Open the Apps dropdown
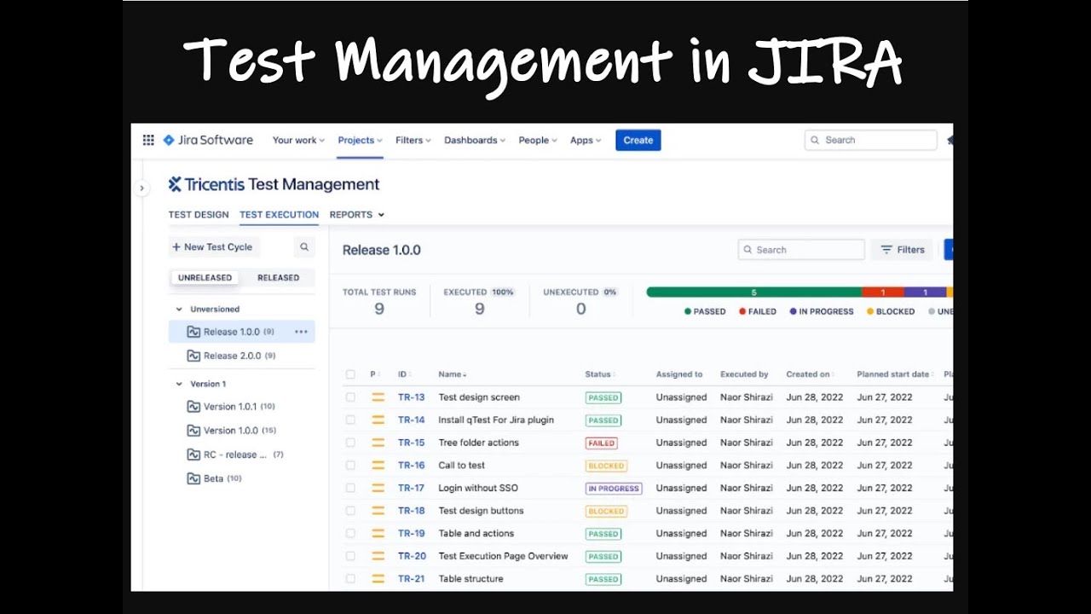The image size is (1091, 614). pos(586,141)
